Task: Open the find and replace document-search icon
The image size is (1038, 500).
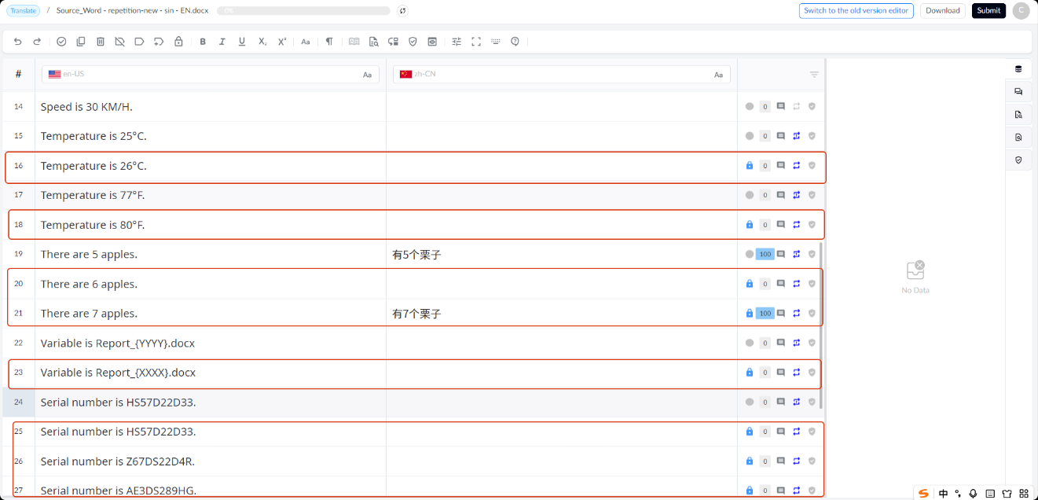Action: [373, 42]
